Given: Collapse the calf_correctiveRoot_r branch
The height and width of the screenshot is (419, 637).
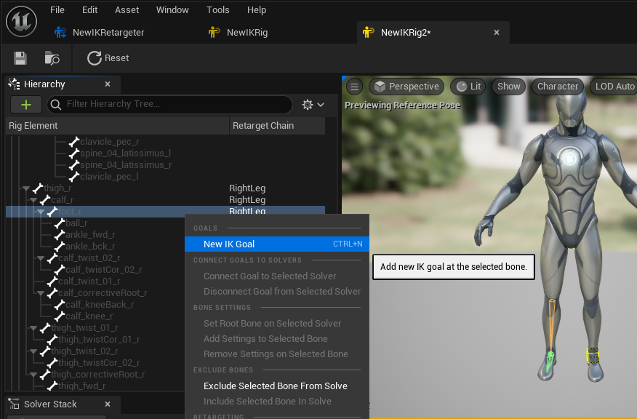Looking at the screenshot, I should click(x=41, y=293).
